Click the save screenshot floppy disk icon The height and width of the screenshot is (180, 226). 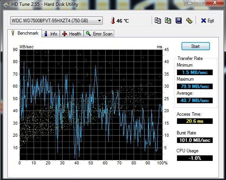tap(178, 21)
